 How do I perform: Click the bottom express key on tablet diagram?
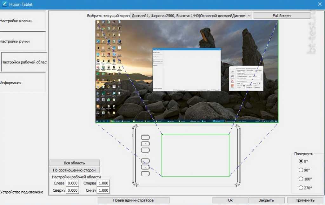point(145,174)
